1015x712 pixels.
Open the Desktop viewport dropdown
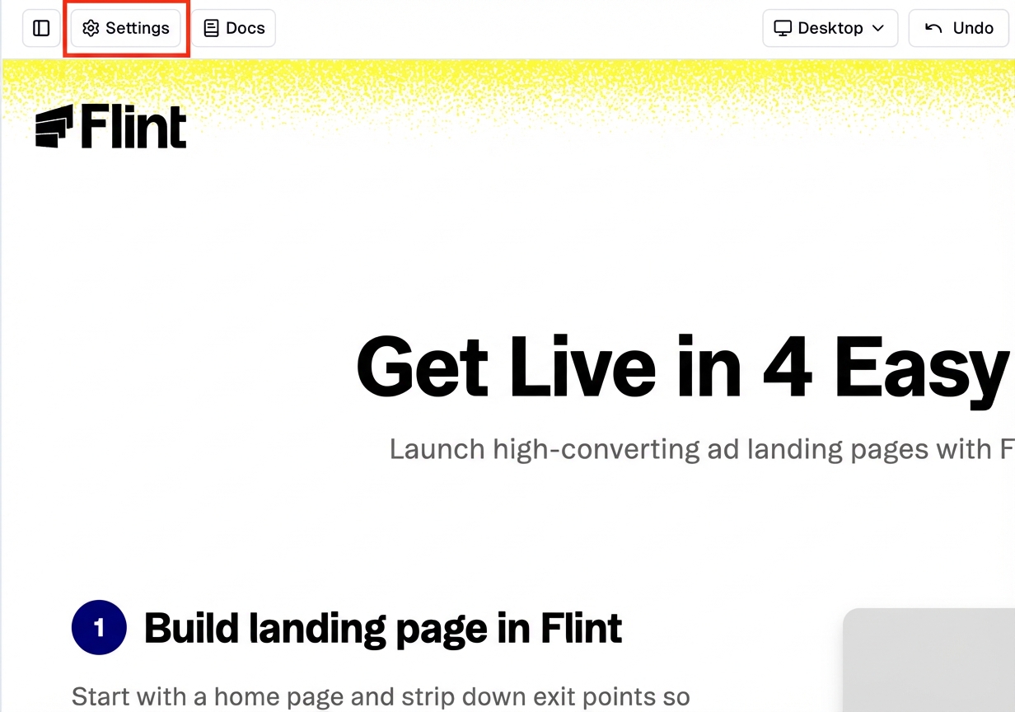pos(830,28)
